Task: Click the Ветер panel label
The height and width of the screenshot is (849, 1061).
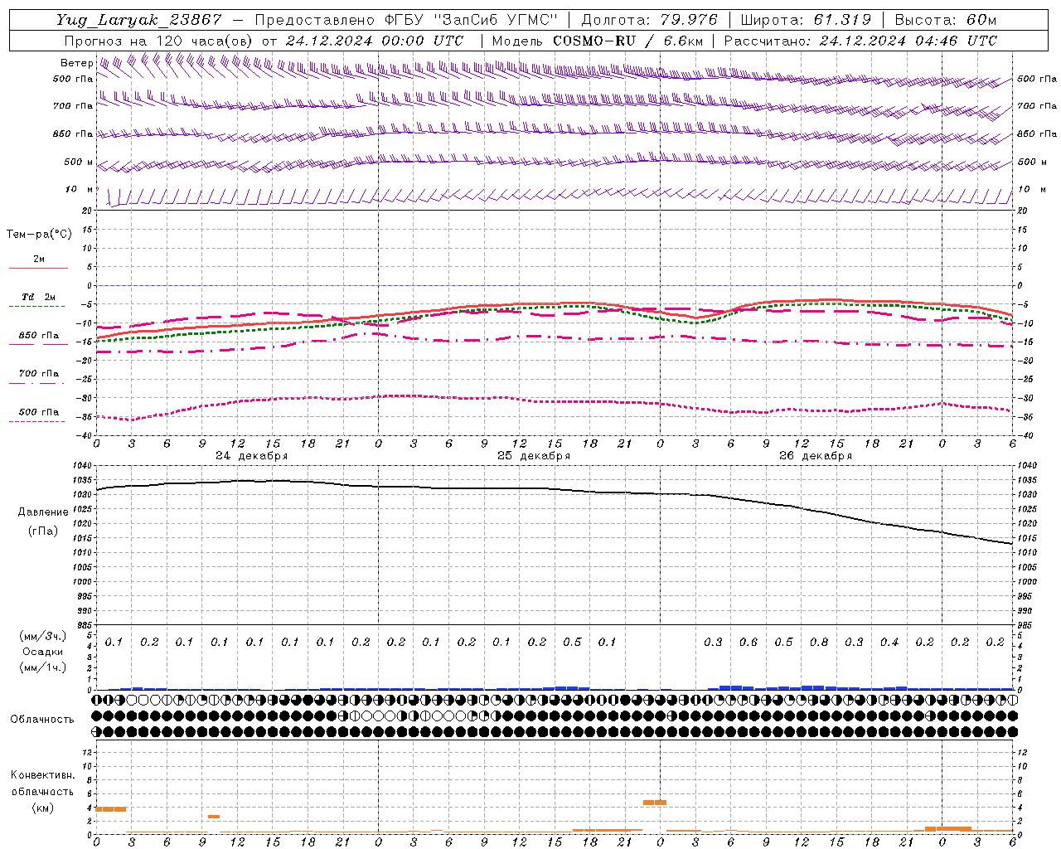Action: [76, 63]
